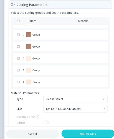Select checkbox of bottom Group row
114x139 pixels.
click(x=18, y=82)
